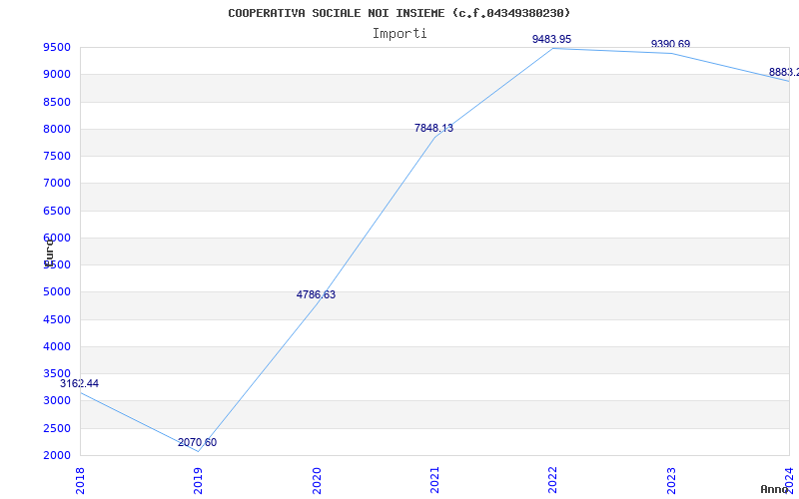Click the 2023 x-axis label
This screenshot has width=799, height=499.
[x=671, y=481]
